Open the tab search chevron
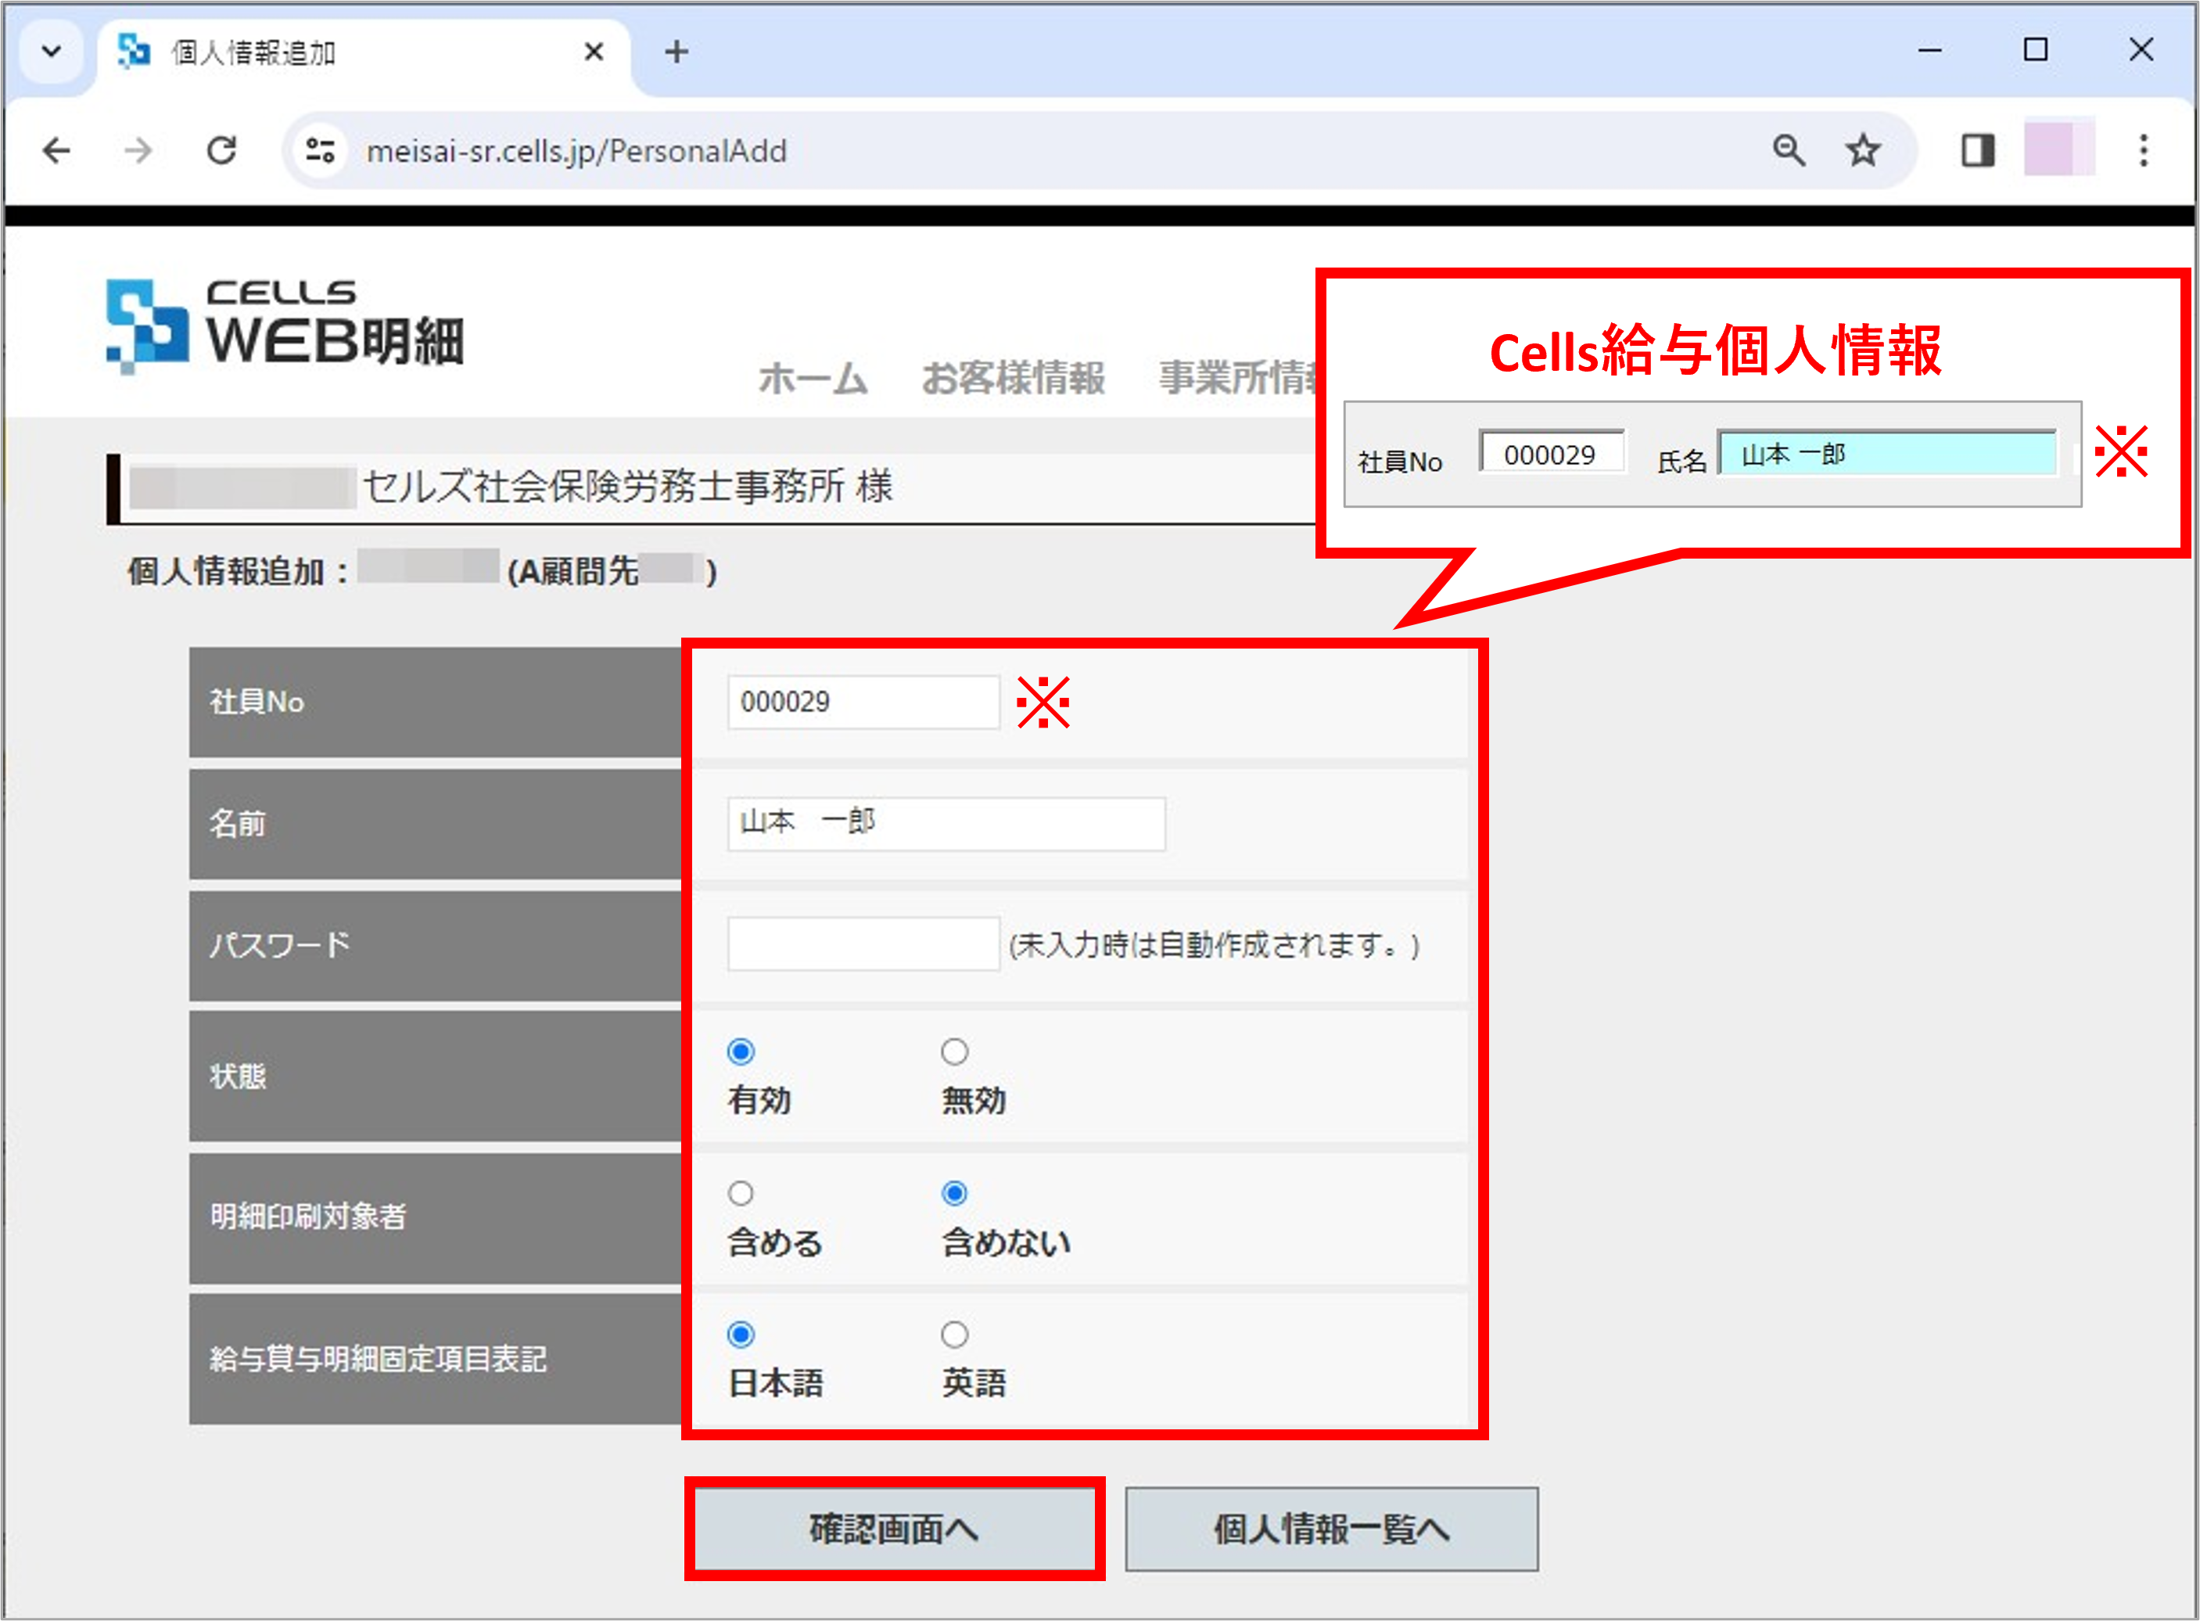This screenshot has width=2200, height=1621. pyautogui.click(x=51, y=51)
